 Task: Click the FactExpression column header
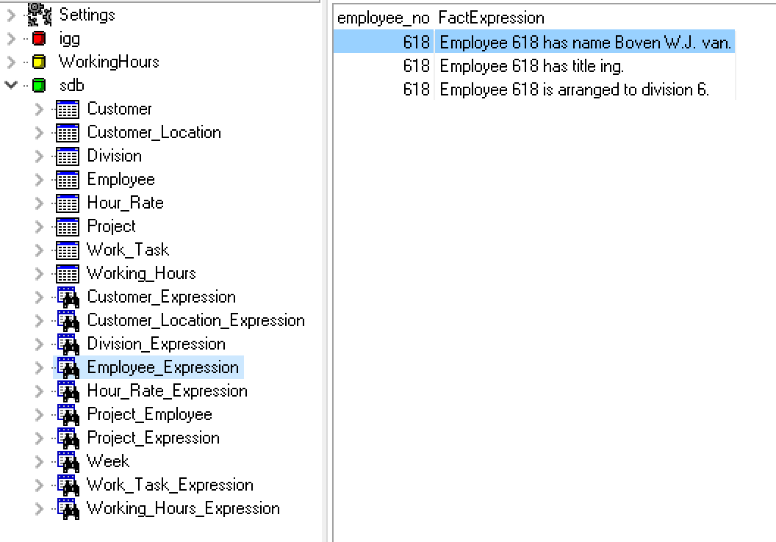point(491,18)
